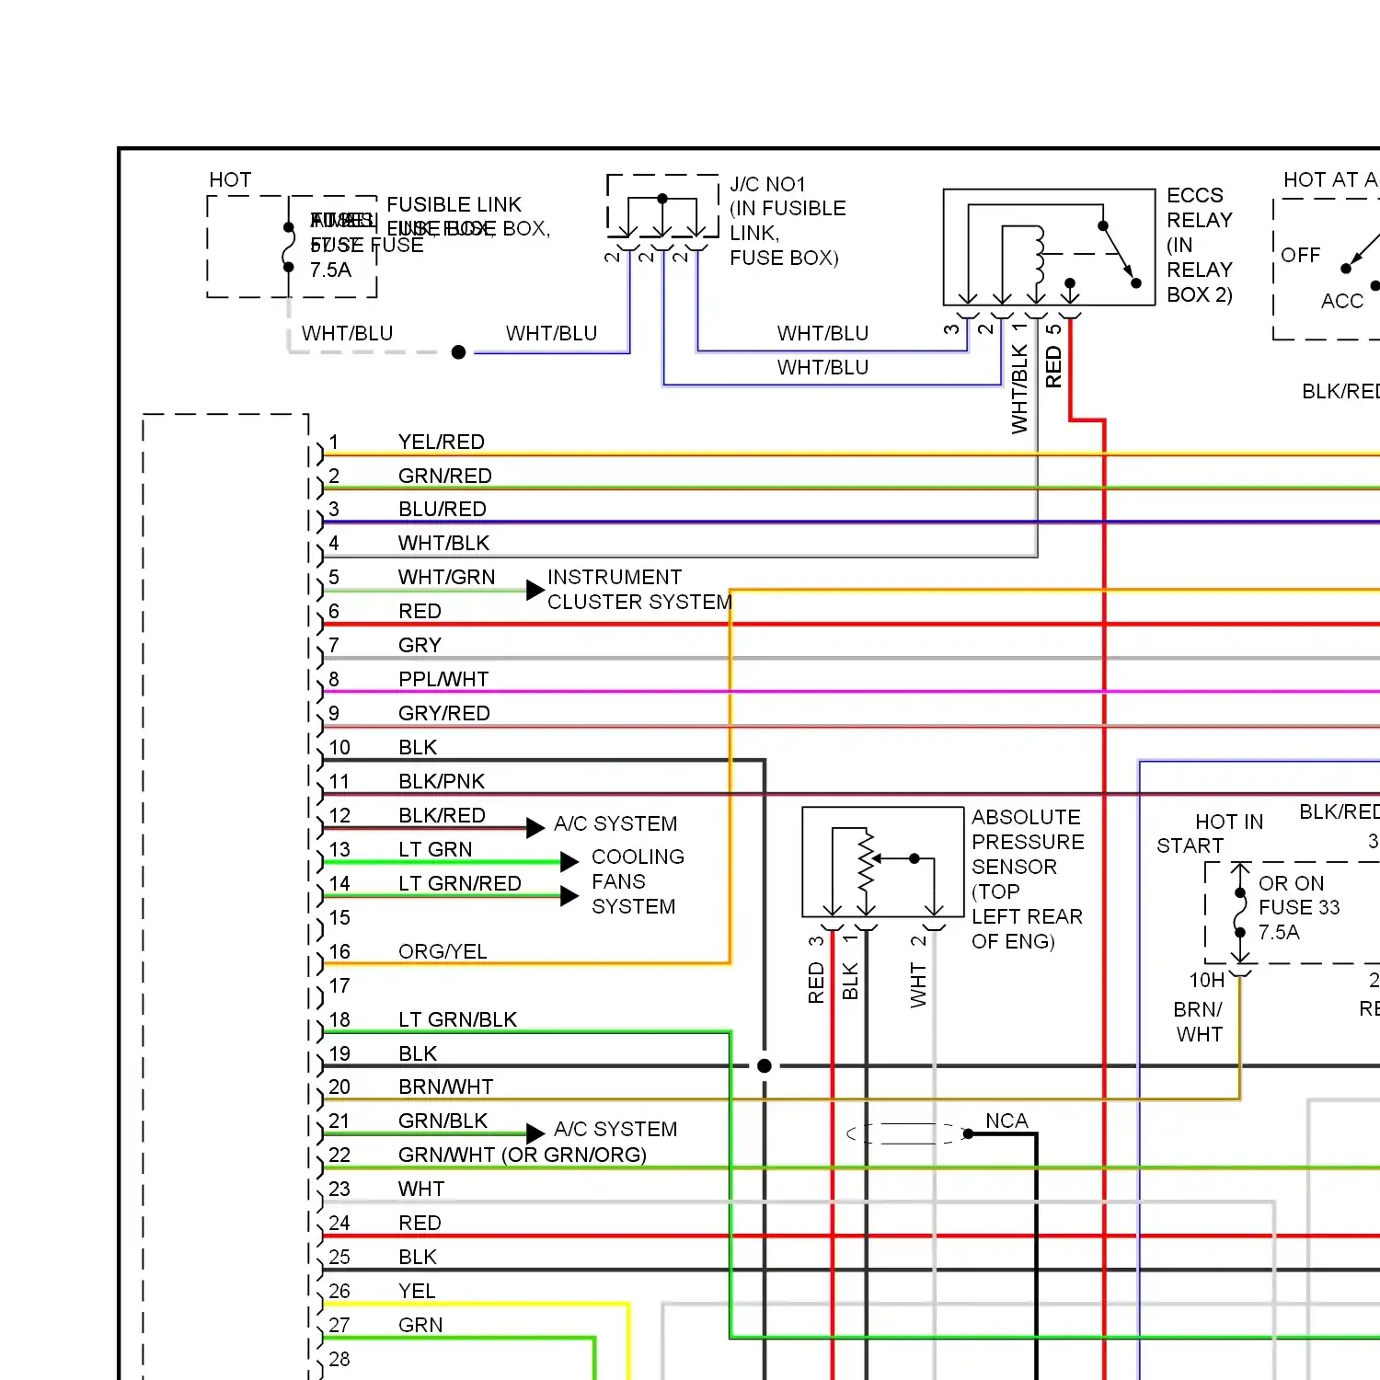Viewport: 1380px width, 1380px height.
Task: Click the ABSOLUTE PRESSURE SENSOR description
Action: pos(1028,879)
